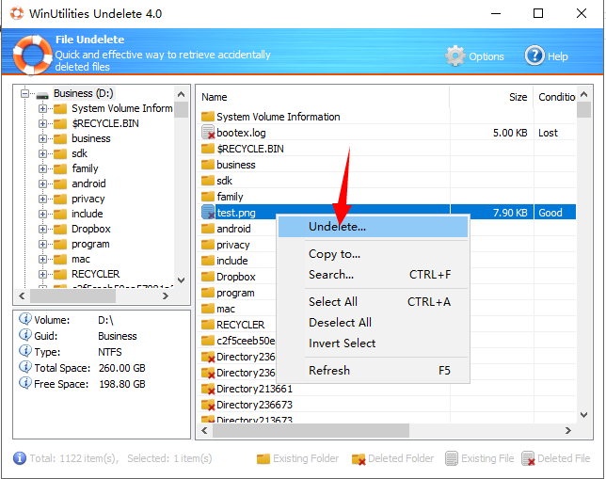Choose Deselect All from context menu

(373, 323)
